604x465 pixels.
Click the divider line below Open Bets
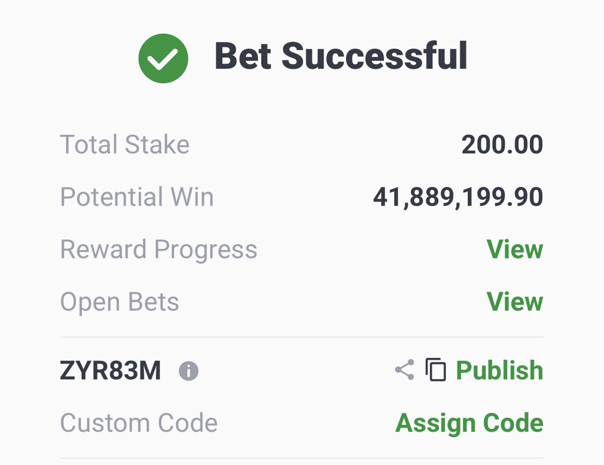(302, 337)
